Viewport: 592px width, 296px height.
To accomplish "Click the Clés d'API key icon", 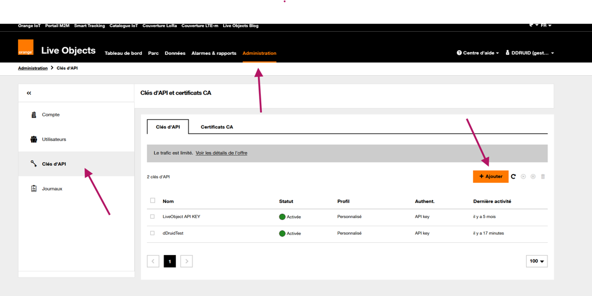I will point(34,164).
